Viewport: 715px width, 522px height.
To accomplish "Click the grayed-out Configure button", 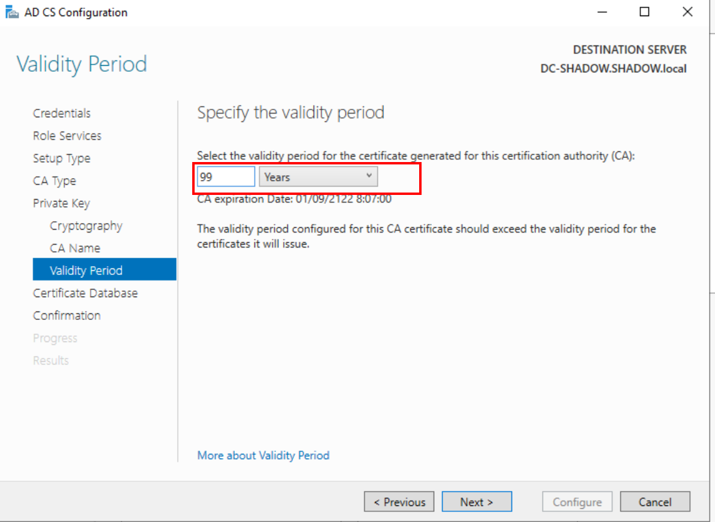I will pyautogui.click(x=577, y=502).
